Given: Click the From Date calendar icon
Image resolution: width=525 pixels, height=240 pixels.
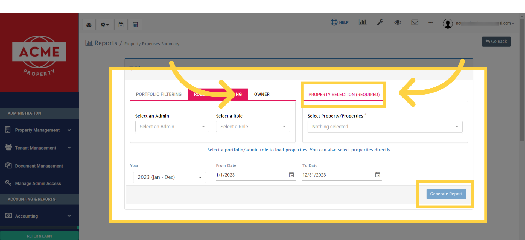Looking at the screenshot, I should coord(291,175).
